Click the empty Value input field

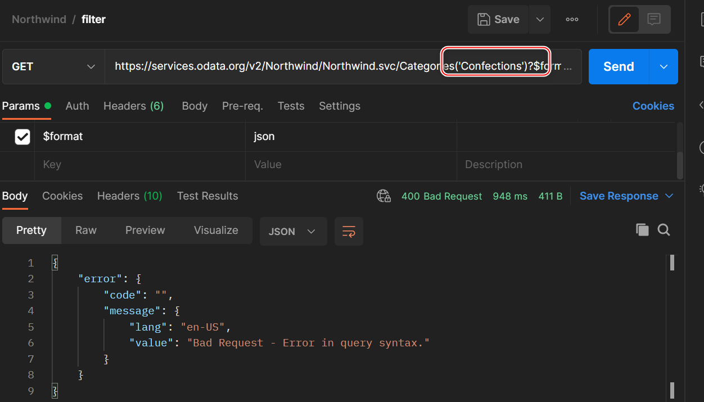click(x=351, y=165)
